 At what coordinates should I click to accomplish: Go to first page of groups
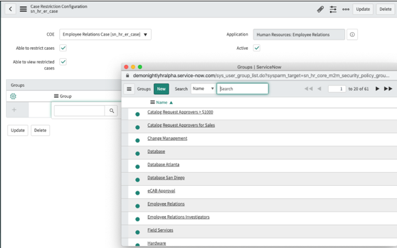pyautogui.click(x=308, y=89)
